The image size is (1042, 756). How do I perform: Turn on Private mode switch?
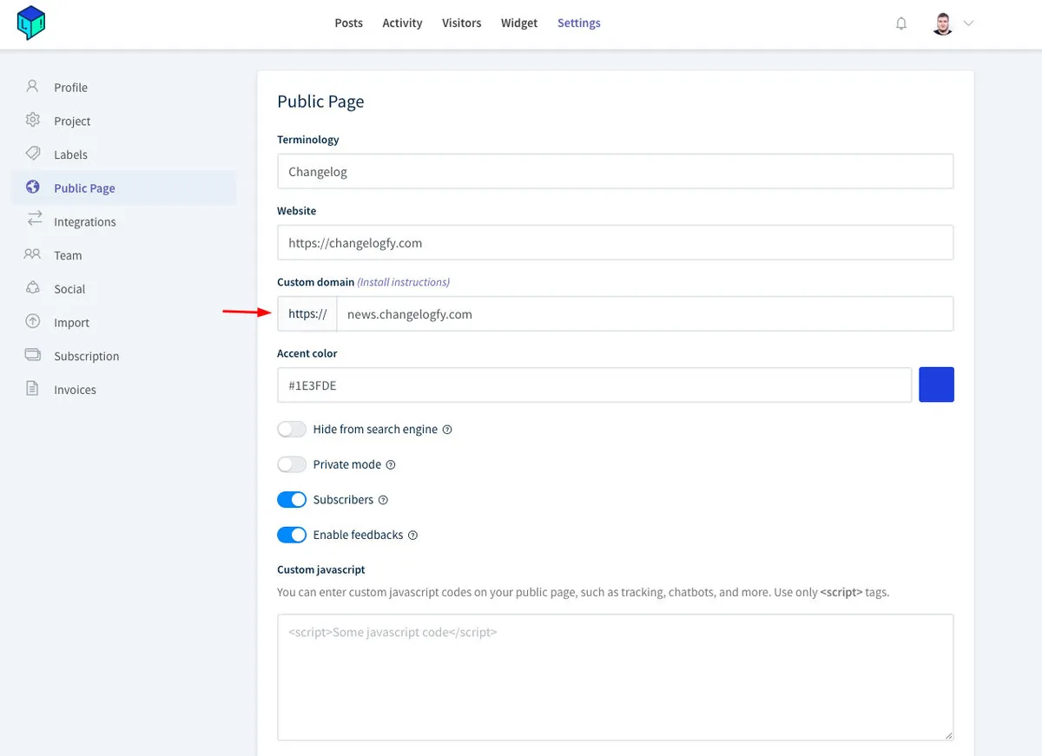coord(292,464)
